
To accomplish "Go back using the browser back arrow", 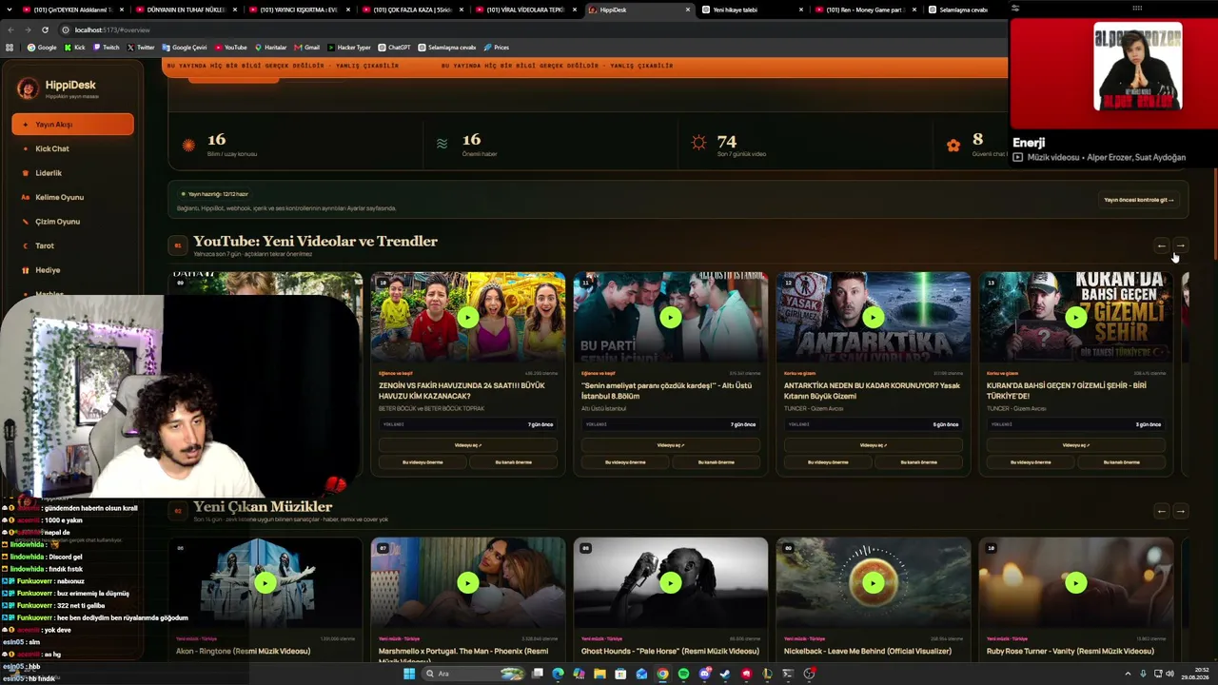I will pos(10,29).
